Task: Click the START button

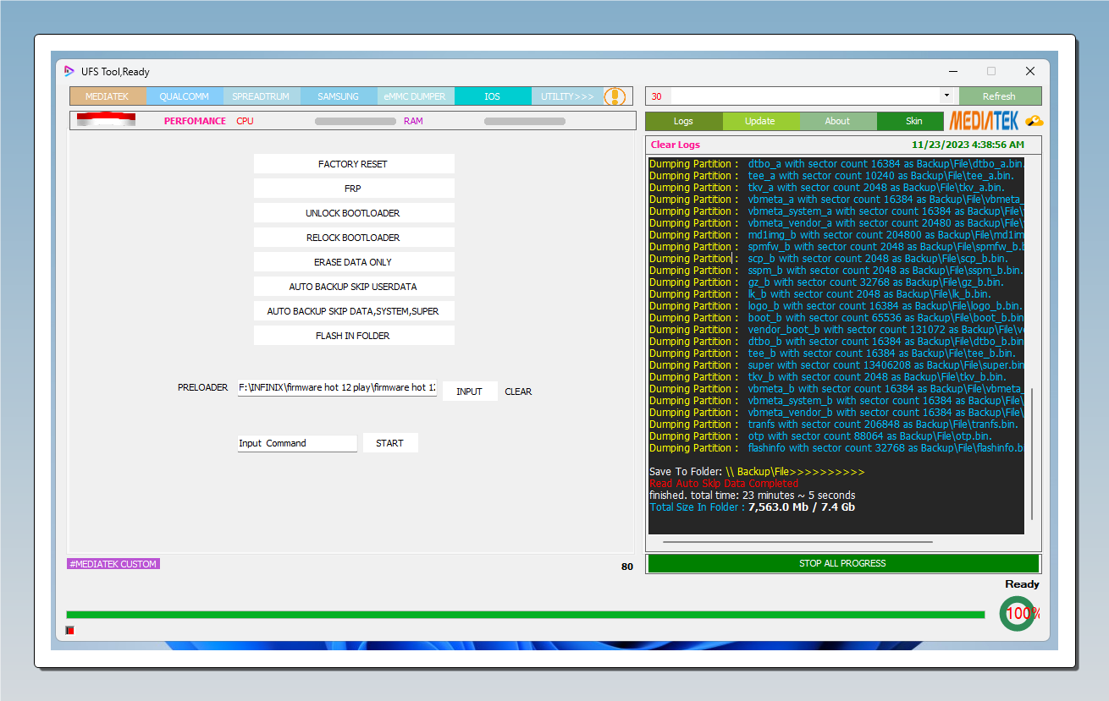Action: (390, 443)
